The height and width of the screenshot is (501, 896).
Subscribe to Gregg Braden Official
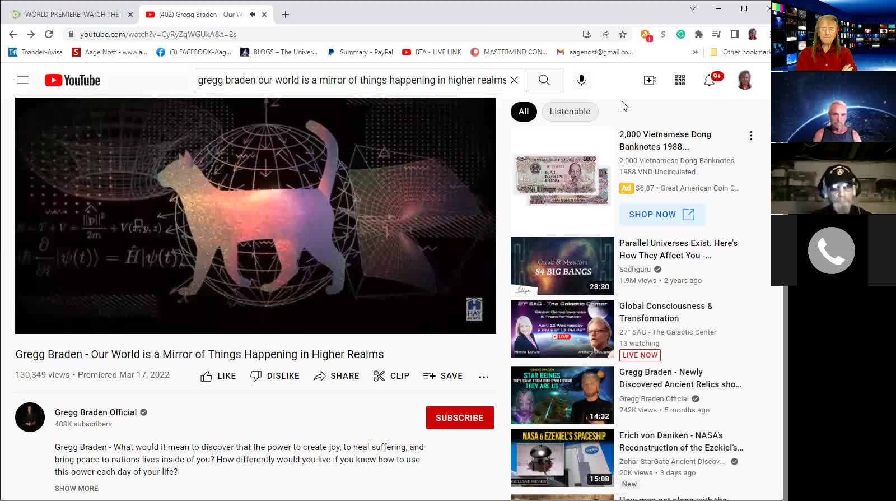coord(460,418)
